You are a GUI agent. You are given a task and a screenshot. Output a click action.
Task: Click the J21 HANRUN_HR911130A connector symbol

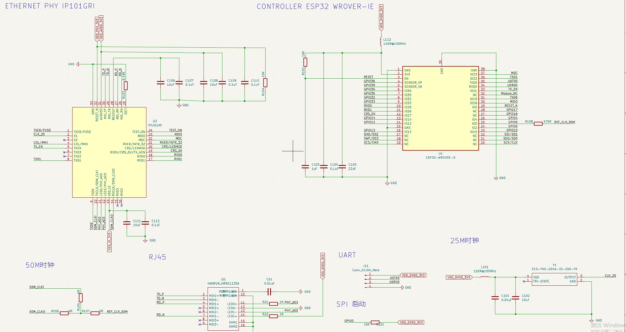[x=223, y=309]
